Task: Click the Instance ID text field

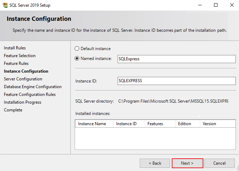Action: [176, 81]
